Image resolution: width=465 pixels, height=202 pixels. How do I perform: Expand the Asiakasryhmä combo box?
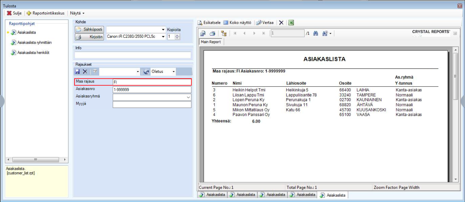pyautogui.click(x=188, y=97)
